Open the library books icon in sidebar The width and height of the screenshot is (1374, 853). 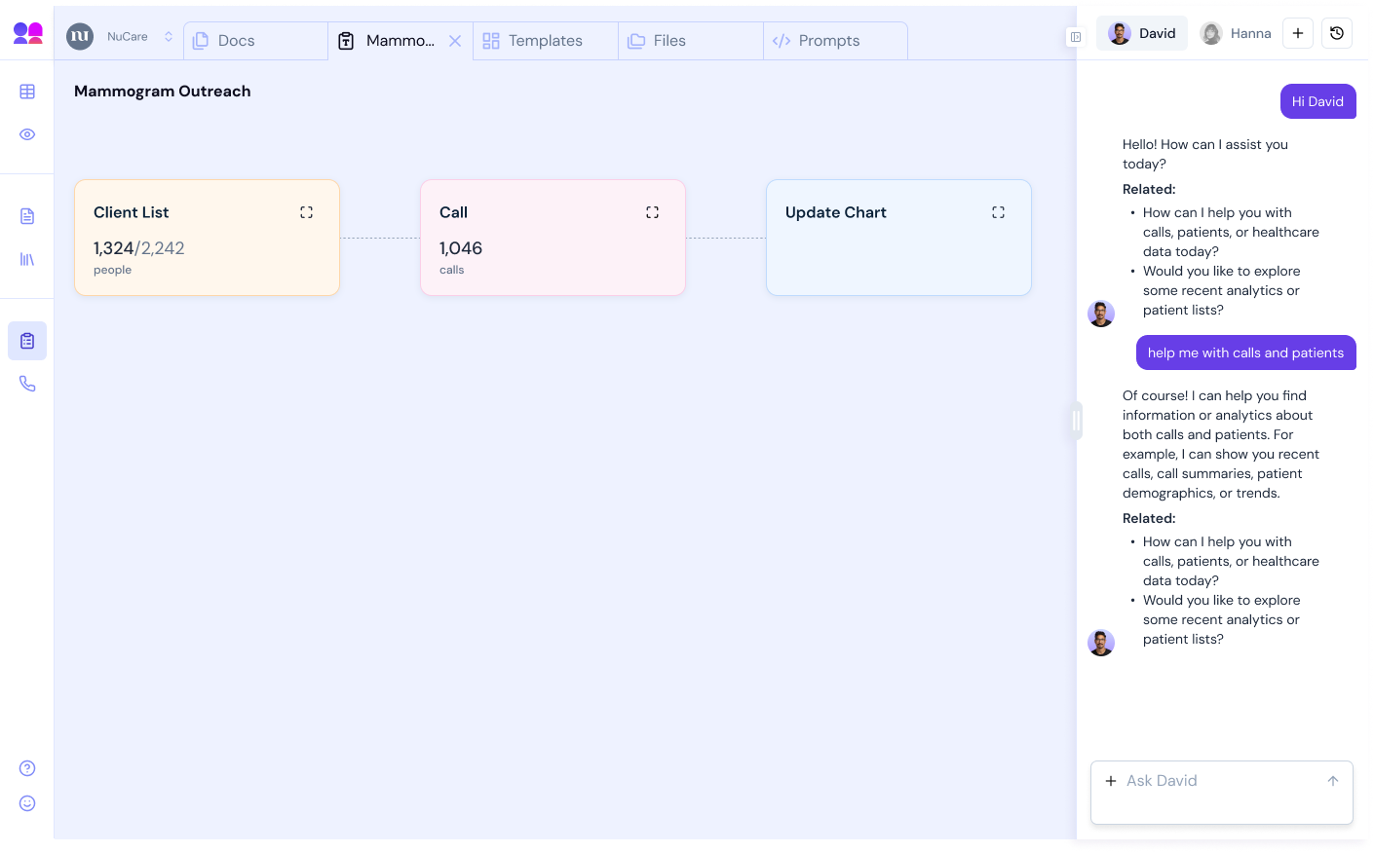coord(27,259)
